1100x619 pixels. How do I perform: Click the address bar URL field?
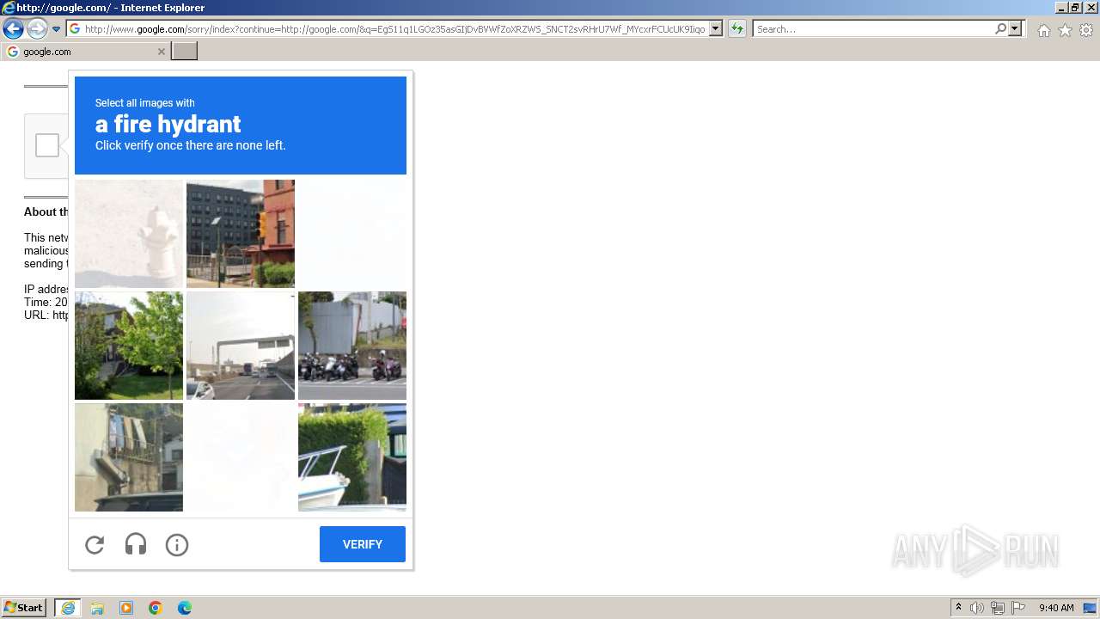[394, 29]
